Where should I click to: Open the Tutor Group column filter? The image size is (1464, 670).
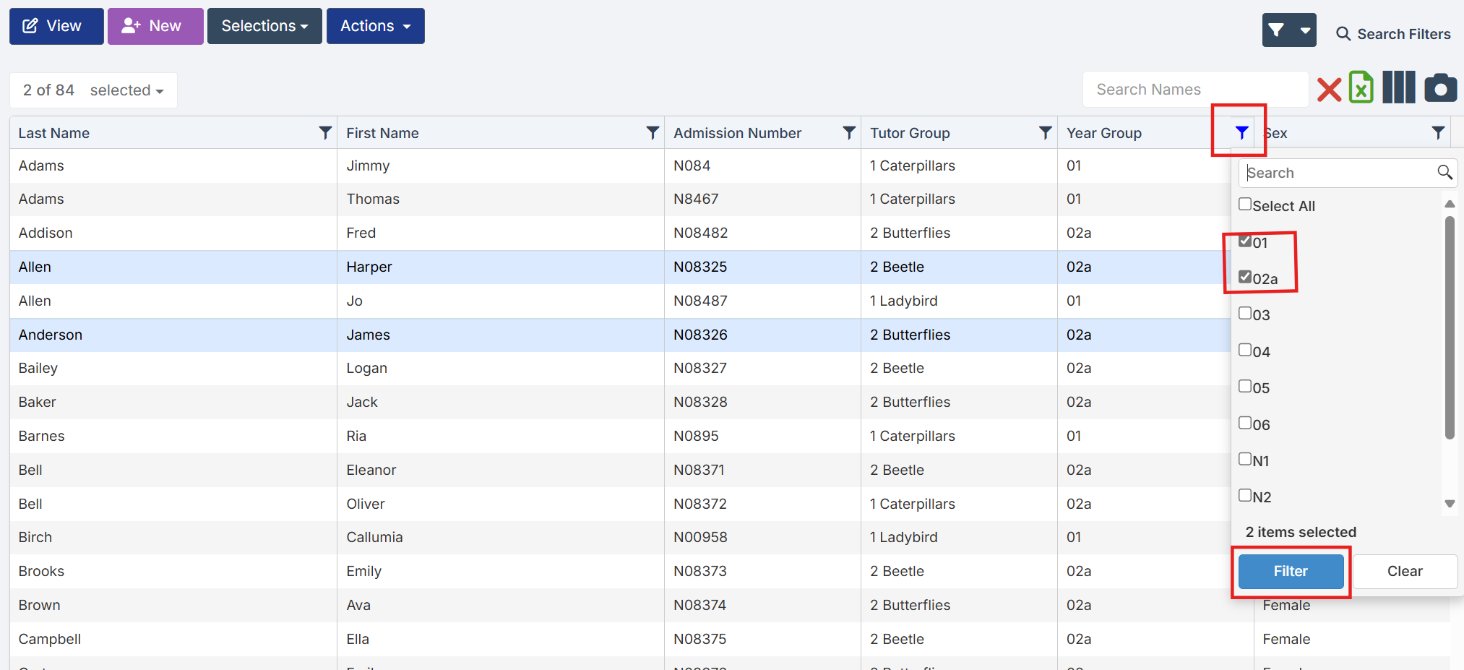pos(1045,133)
